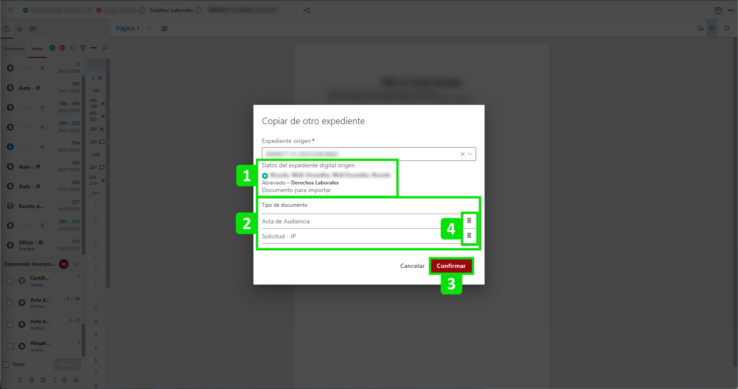Select page 195 in the page list
The image size is (738, 389).
point(96,91)
